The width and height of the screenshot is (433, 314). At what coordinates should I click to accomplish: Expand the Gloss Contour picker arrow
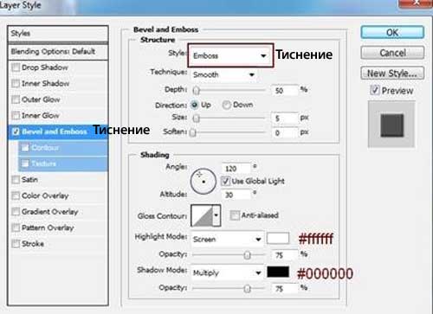coord(216,215)
